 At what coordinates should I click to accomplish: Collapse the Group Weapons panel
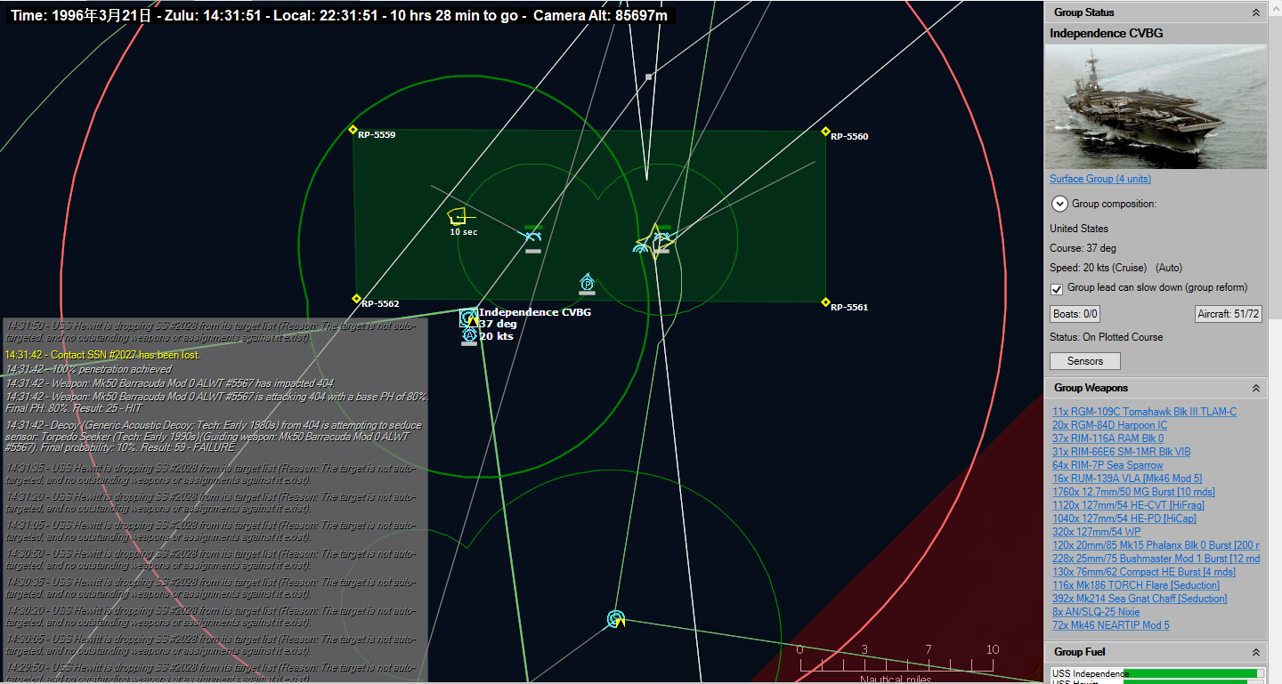tap(1256, 388)
